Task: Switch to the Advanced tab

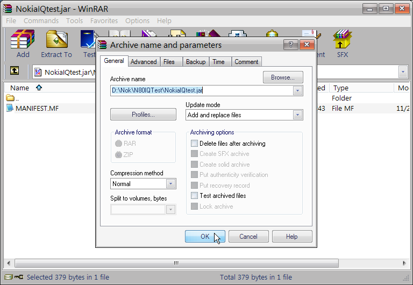Action: 144,62
